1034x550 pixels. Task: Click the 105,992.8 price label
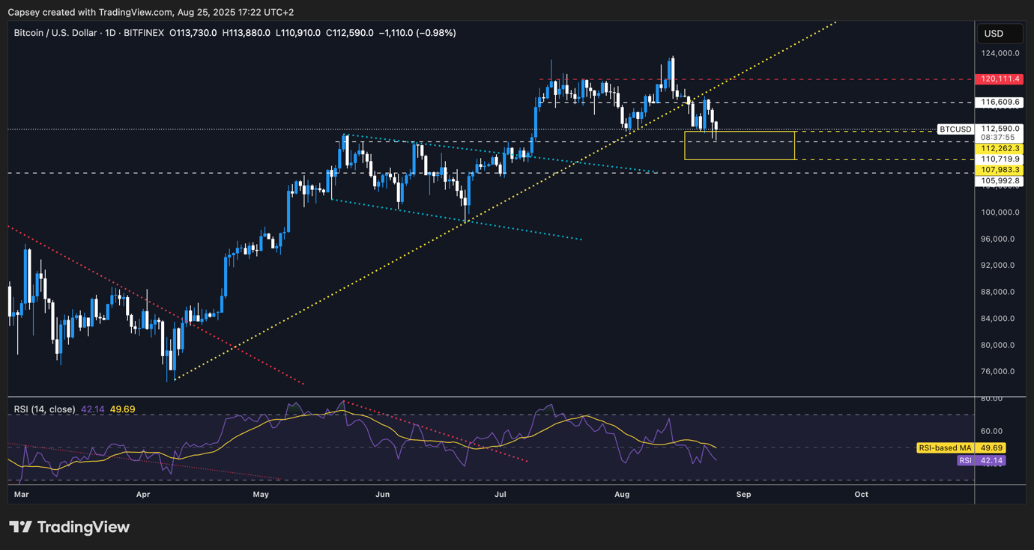[999, 180]
